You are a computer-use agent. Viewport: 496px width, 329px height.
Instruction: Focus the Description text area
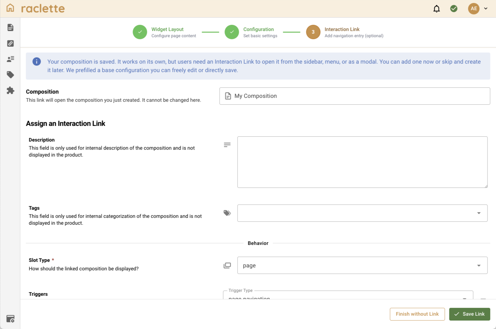pyautogui.click(x=362, y=162)
